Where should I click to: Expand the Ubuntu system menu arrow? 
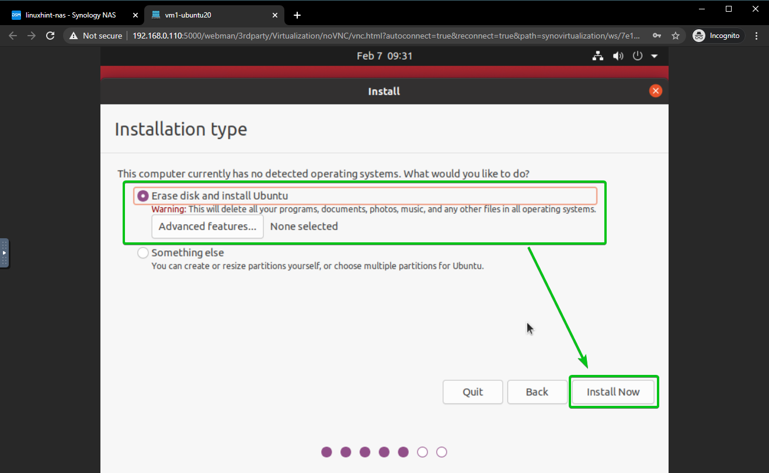pos(654,56)
